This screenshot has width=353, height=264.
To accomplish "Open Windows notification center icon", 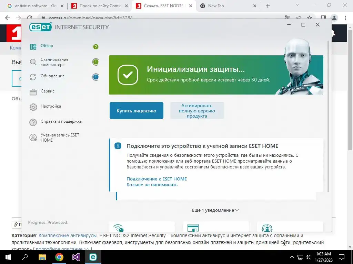I will tap(342, 257).
